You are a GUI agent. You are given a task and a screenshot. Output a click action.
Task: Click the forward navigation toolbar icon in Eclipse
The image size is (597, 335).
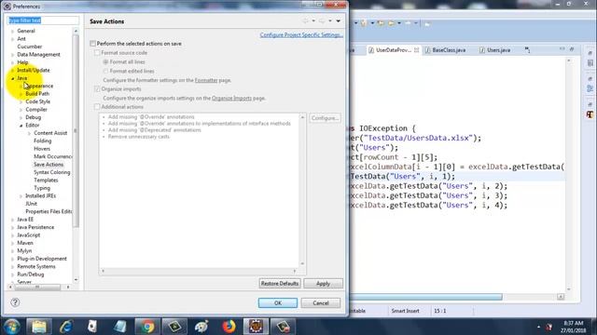(x=408, y=23)
